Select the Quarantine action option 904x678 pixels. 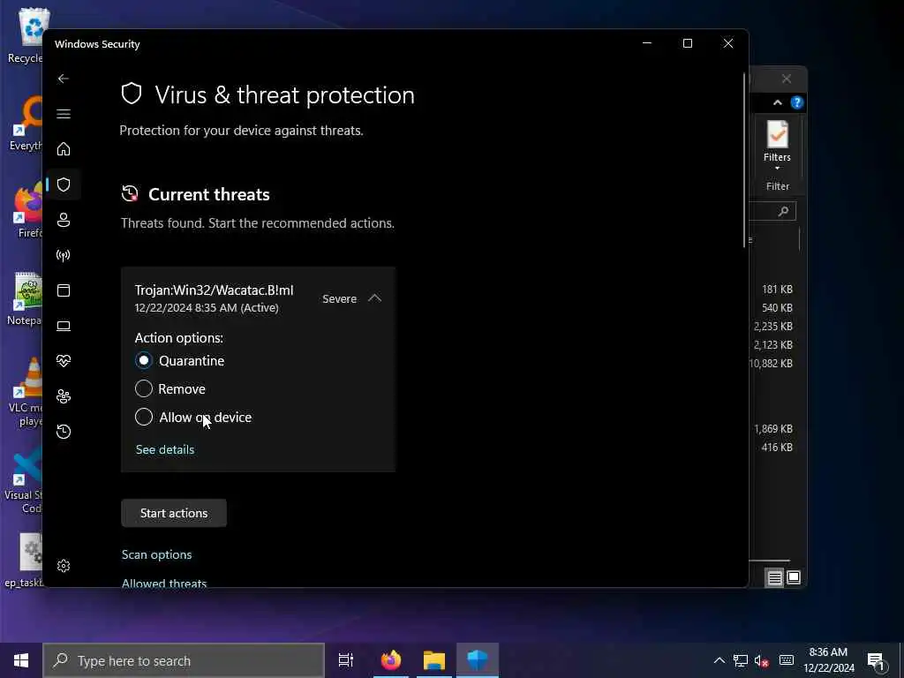coord(144,360)
